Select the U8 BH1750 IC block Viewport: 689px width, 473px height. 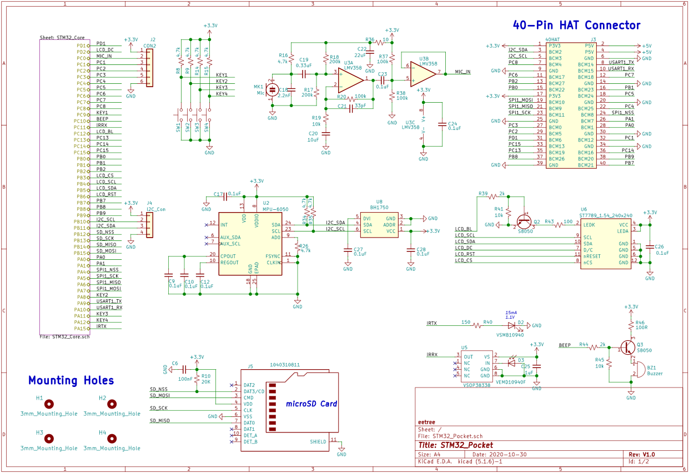pyautogui.click(x=379, y=225)
